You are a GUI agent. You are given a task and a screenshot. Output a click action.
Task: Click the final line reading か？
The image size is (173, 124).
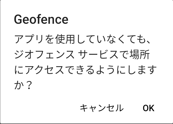point(24,85)
